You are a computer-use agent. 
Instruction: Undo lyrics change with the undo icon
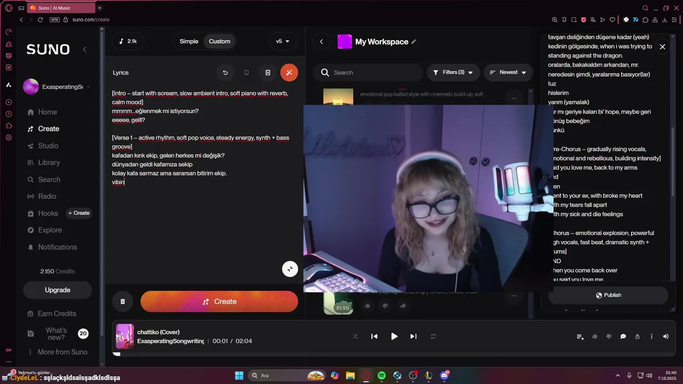(x=225, y=73)
